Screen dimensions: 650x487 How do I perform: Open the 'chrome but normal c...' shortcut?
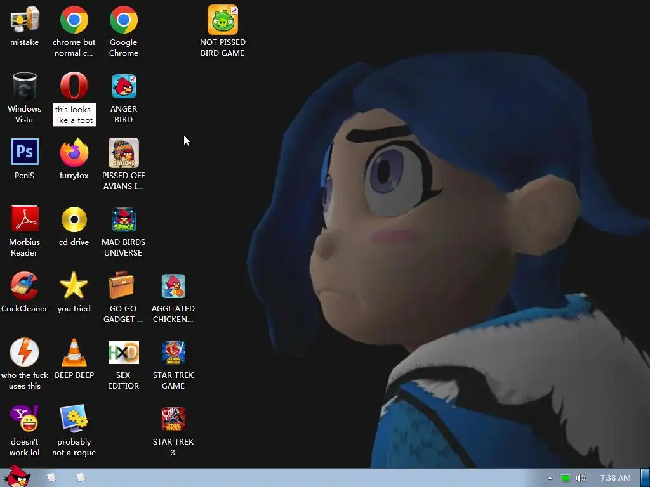coord(74,20)
